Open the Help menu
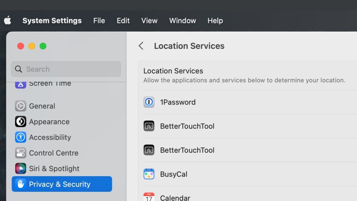 (215, 21)
